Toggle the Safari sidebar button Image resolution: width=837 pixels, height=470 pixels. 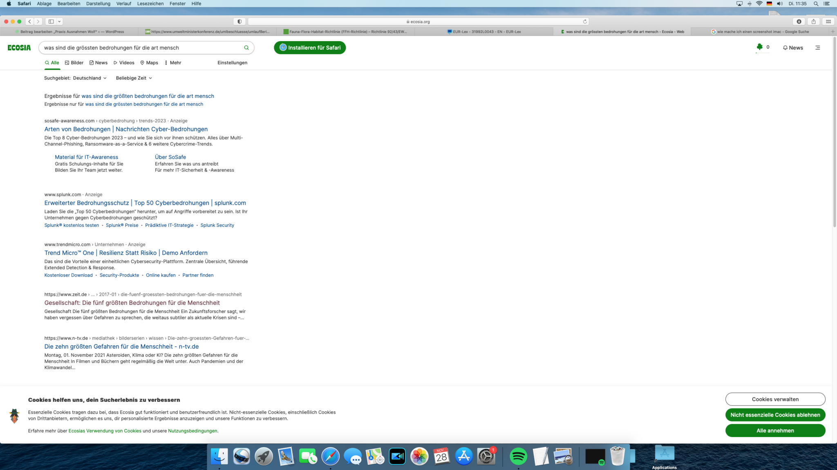pos(51,22)
